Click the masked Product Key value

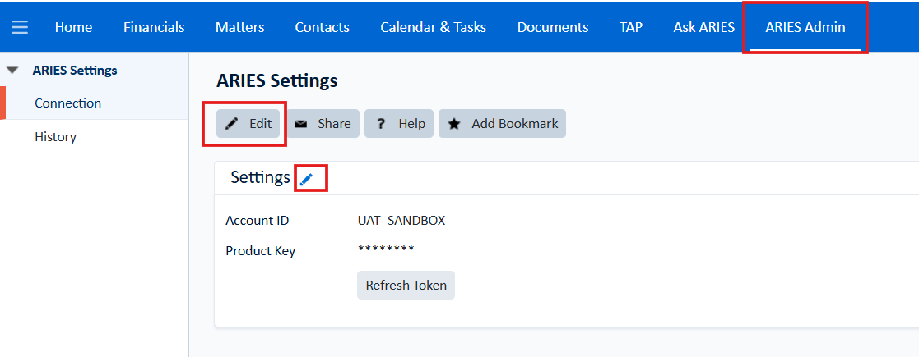click(x=386, y=249)
